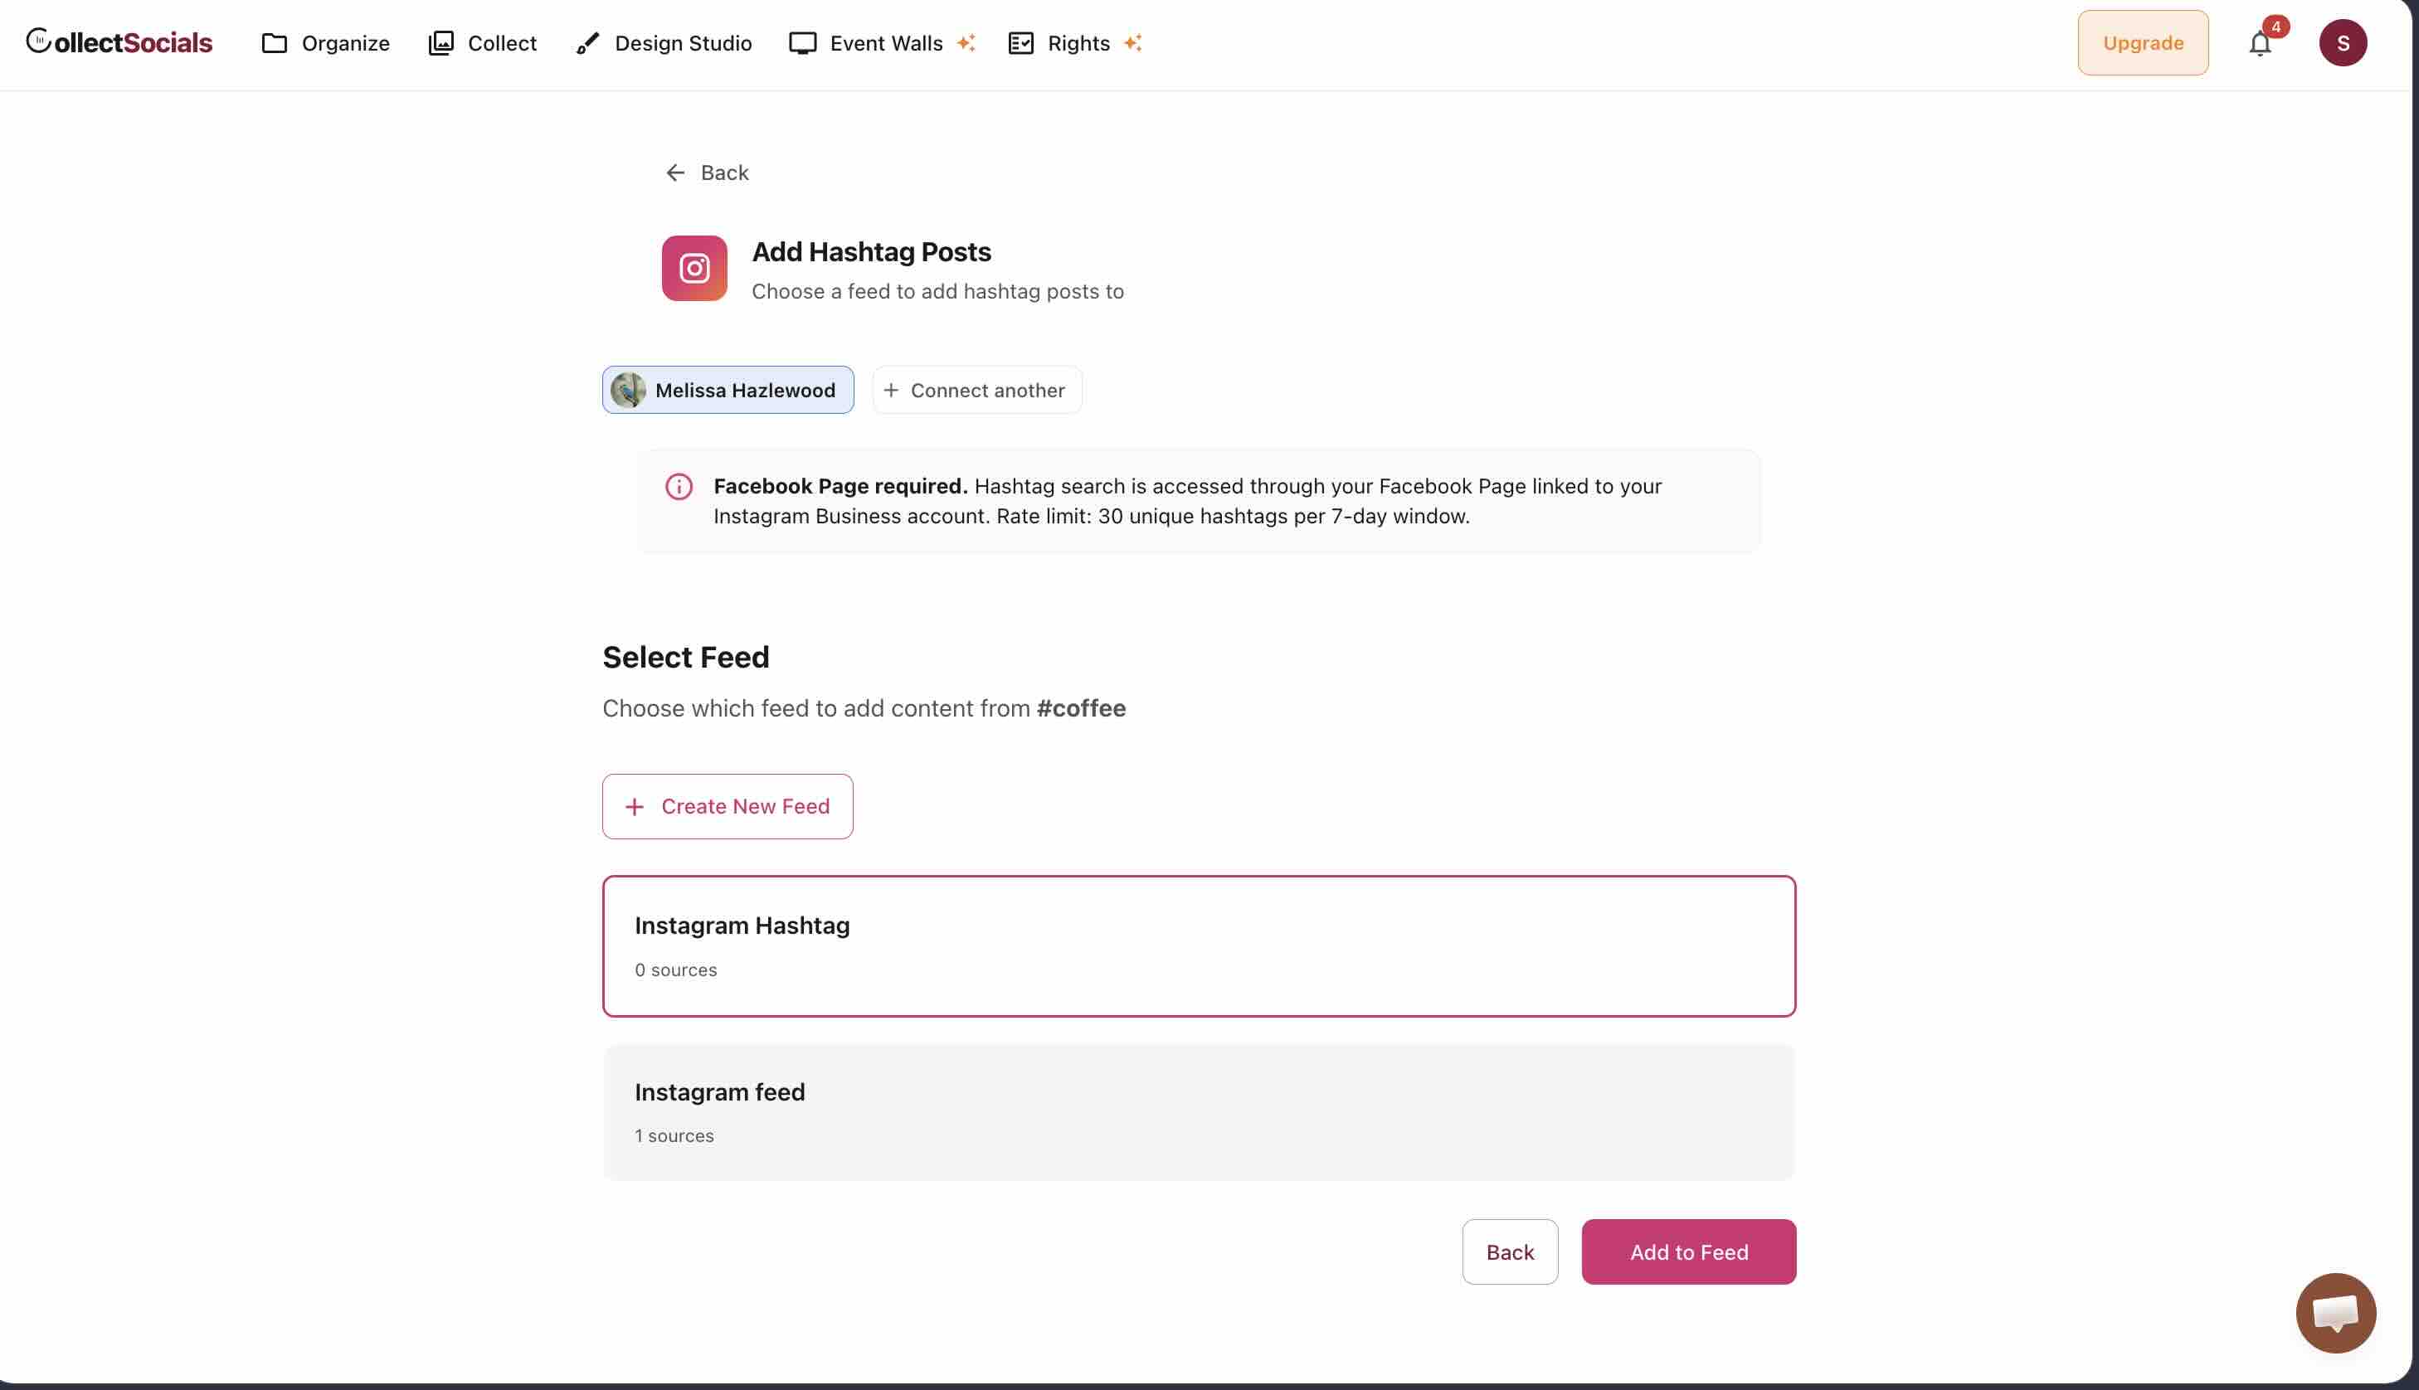Open the chat support bubble
This screenshot has width=2419, height=1390.
click(x=2335, y=1313)
